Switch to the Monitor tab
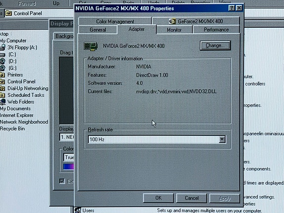The image size is (284, 213). tap(174, 30)
